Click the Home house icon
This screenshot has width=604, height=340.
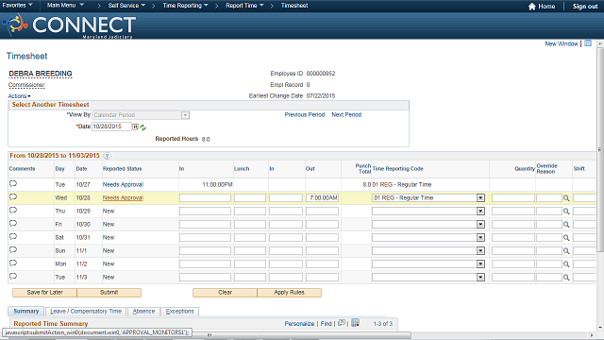532,7
